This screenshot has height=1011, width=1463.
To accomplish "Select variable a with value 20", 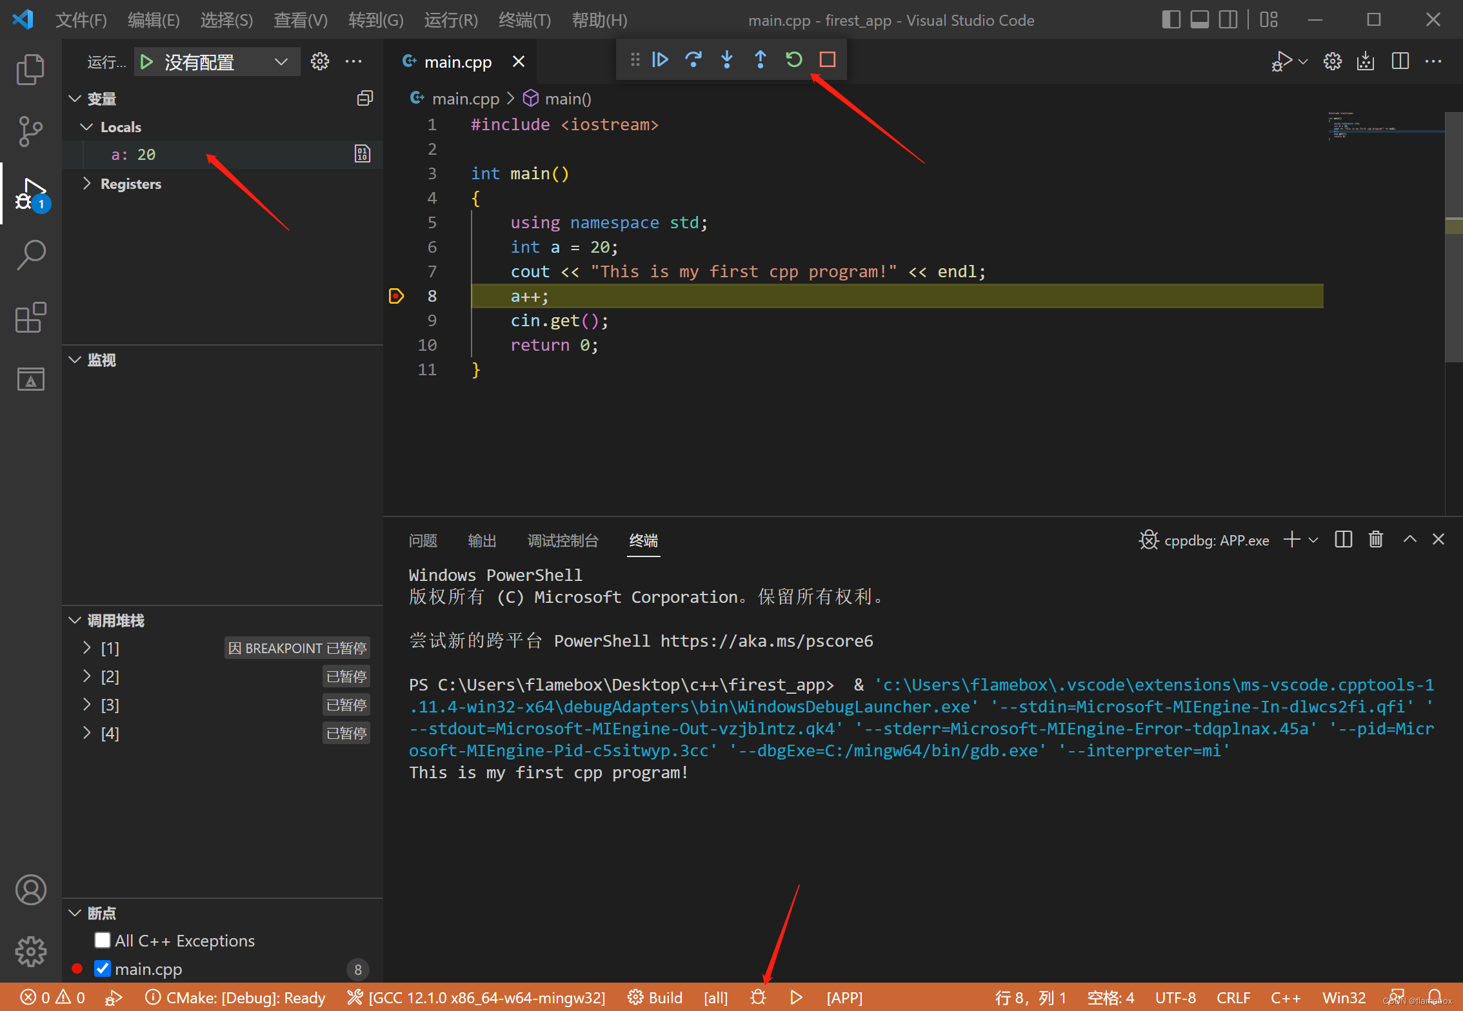I will (x=223, y=155).
